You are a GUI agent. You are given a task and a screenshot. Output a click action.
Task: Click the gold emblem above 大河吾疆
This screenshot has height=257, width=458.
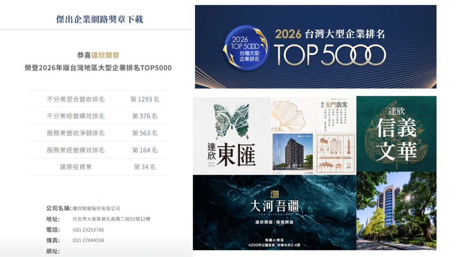click(274, 194)
